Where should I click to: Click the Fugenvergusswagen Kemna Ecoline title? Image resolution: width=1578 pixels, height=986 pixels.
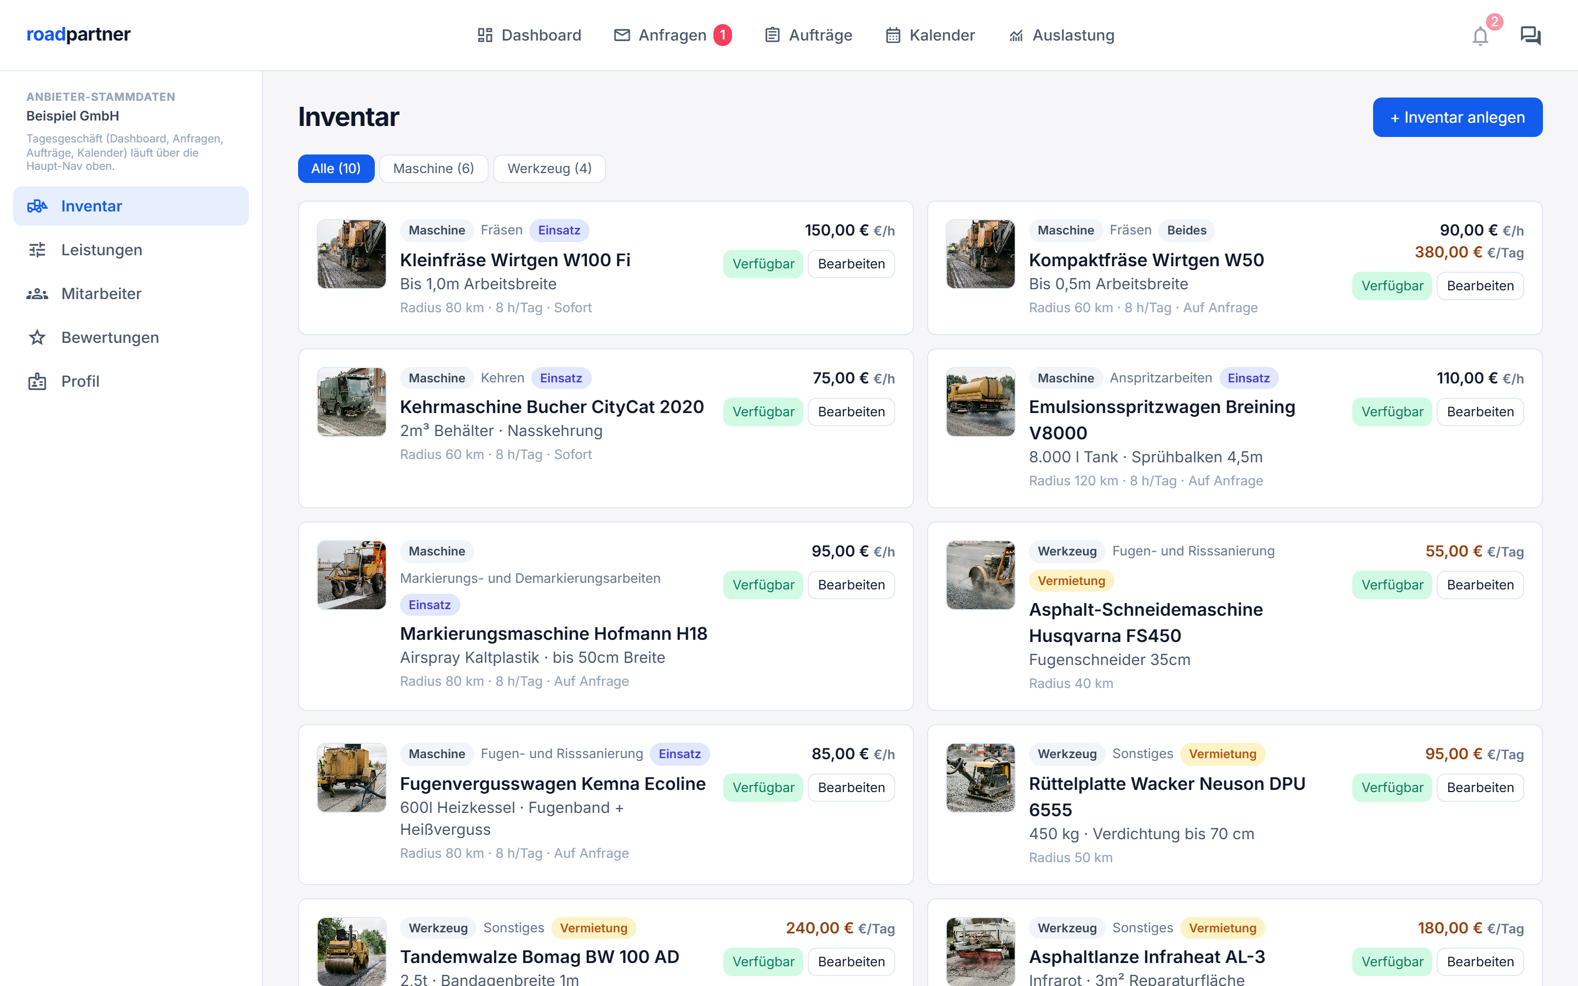click(553, 784)
